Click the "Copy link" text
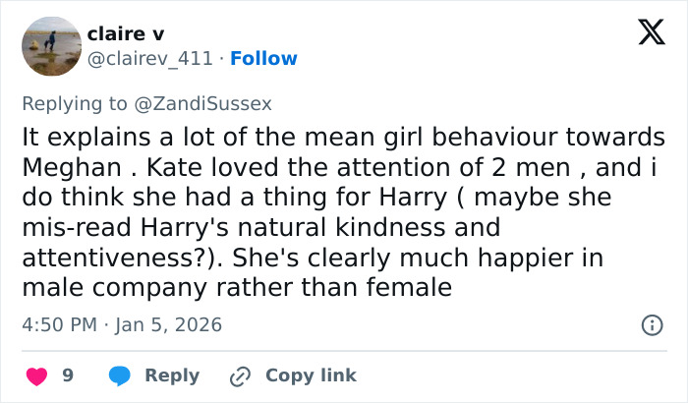This screenshot has width=688, height=403. pos(311,375)
